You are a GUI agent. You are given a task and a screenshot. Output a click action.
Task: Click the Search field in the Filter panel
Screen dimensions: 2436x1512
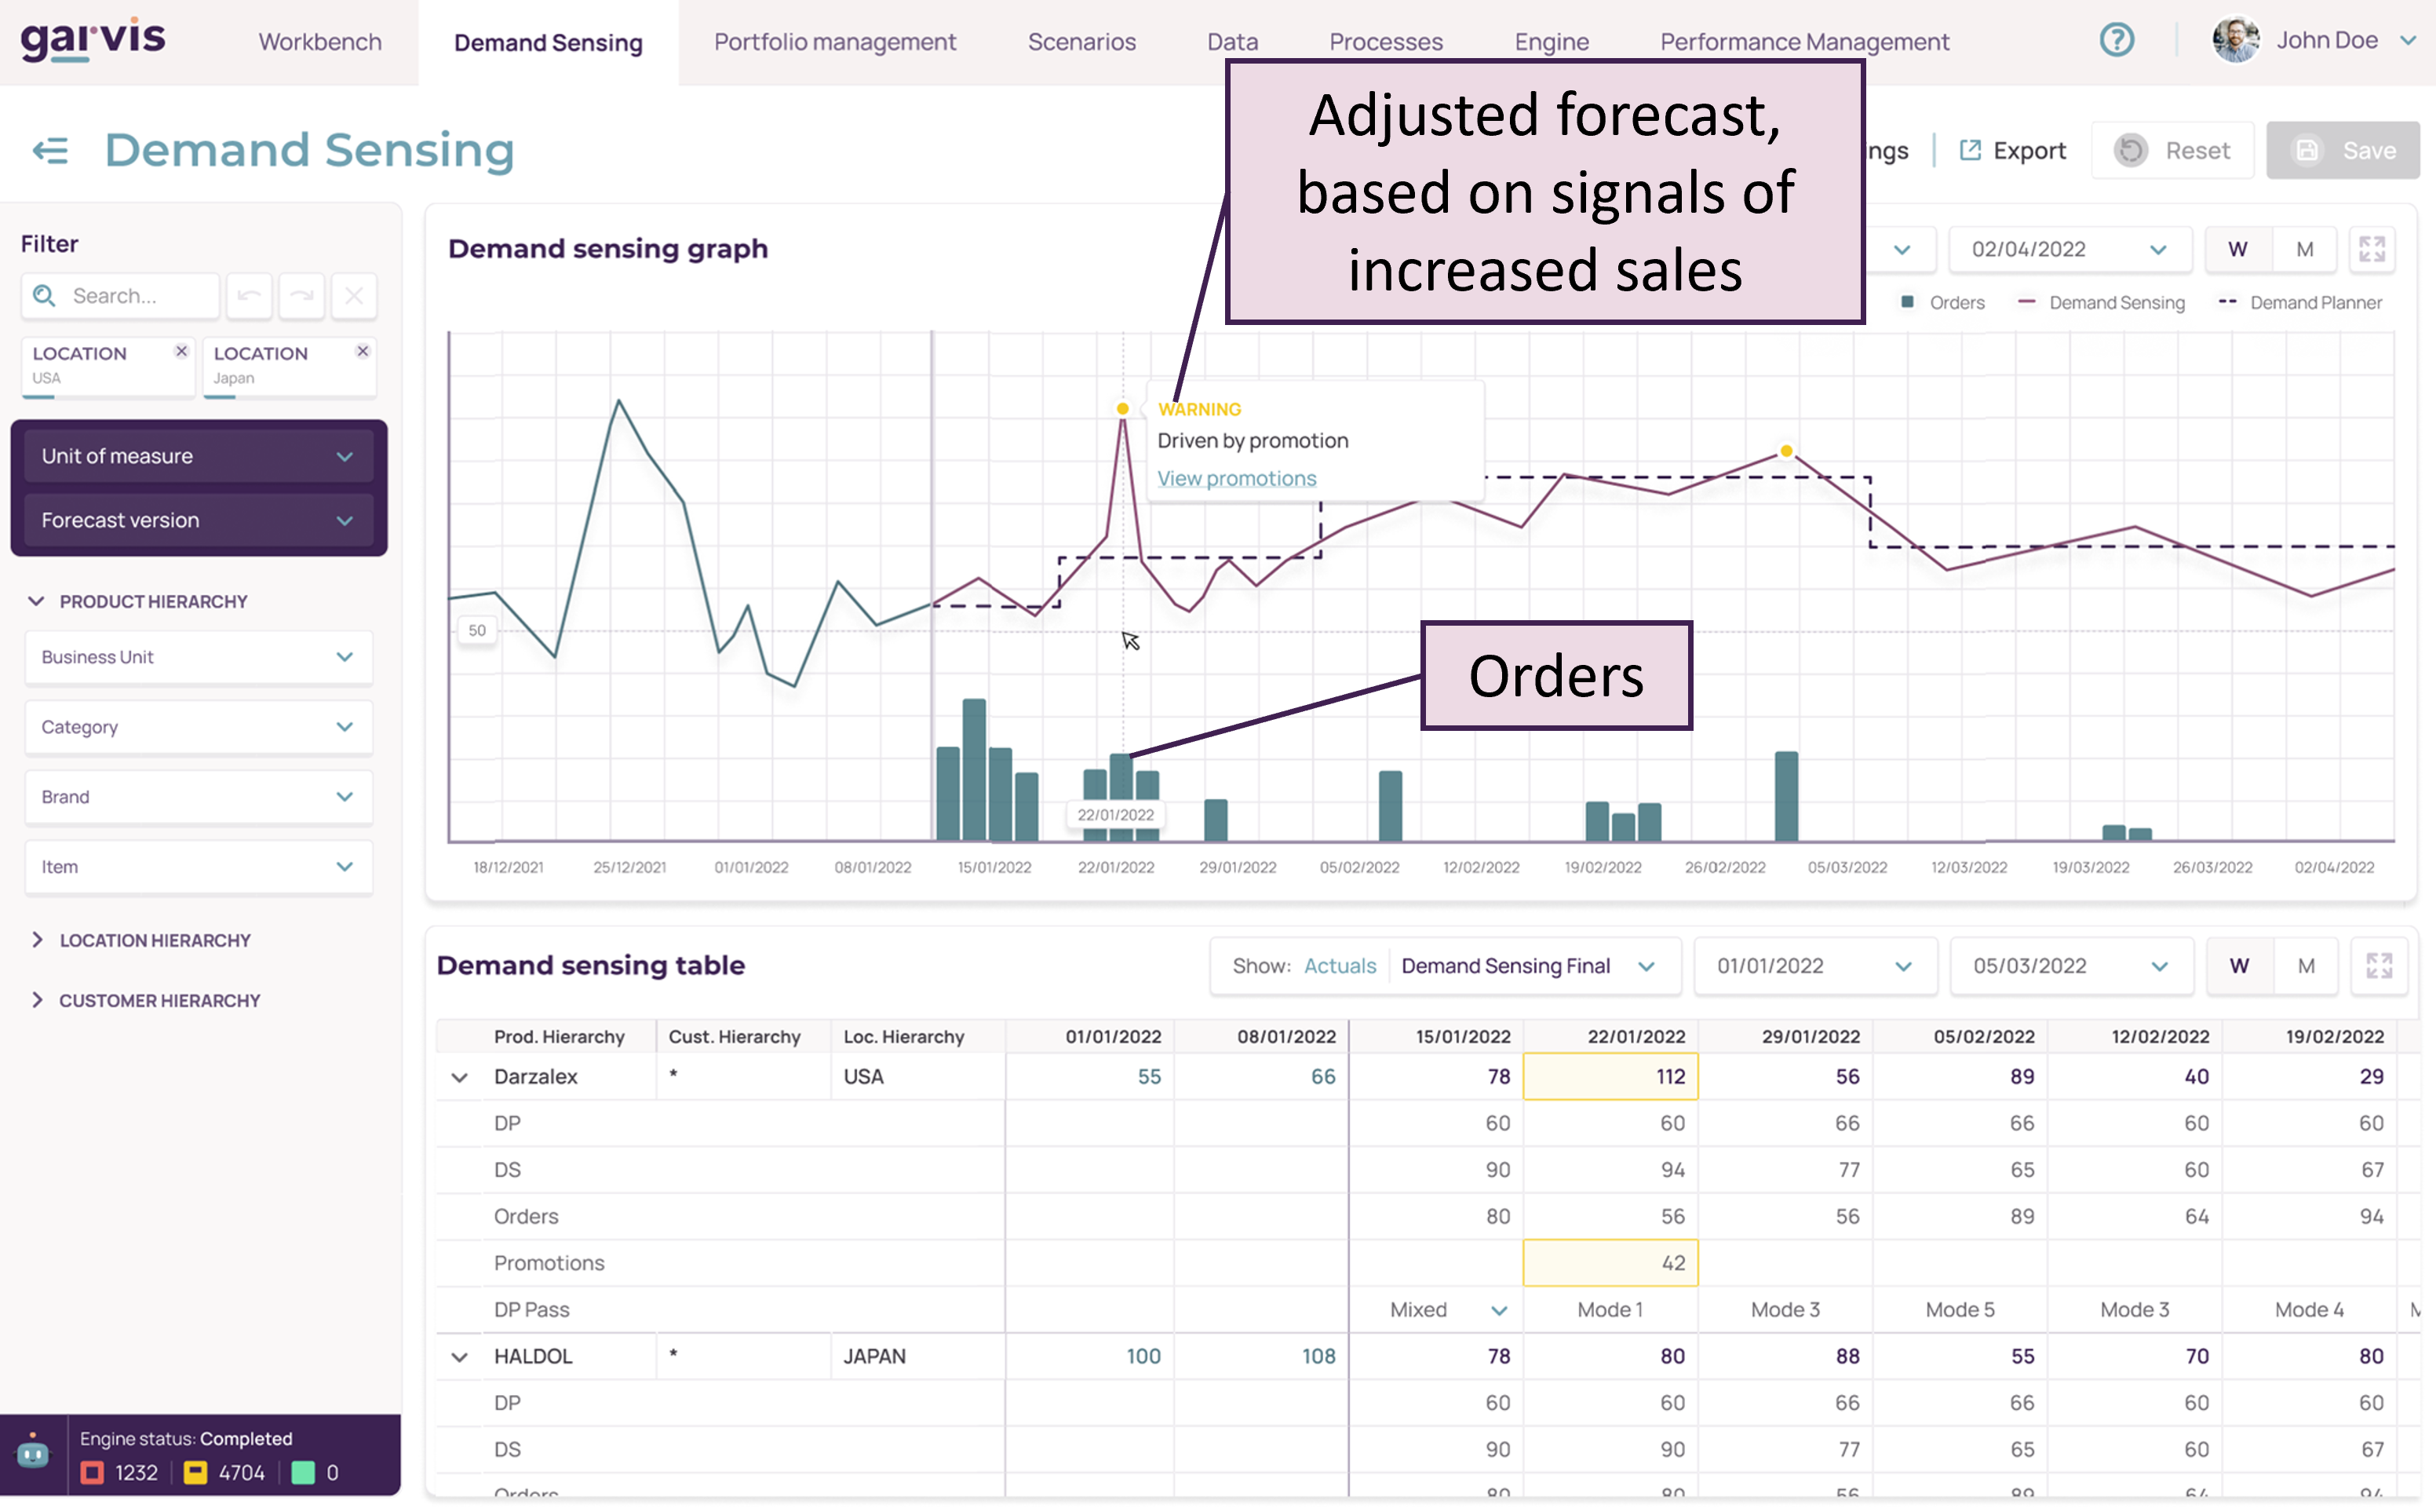click(x=120, y=296)
